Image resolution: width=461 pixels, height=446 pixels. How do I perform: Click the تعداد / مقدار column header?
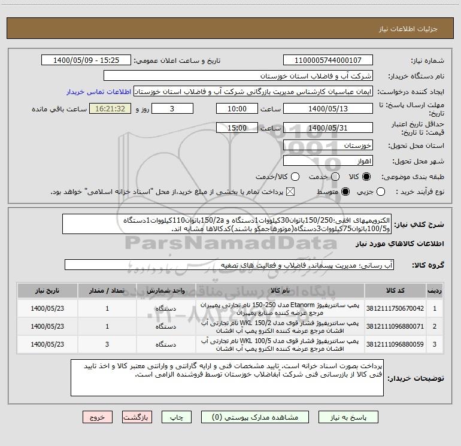107,290
